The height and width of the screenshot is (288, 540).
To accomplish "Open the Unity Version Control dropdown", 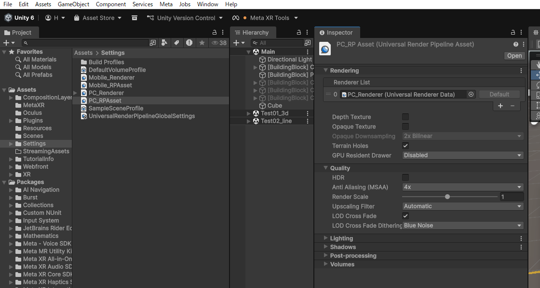I will click(185, 18).
